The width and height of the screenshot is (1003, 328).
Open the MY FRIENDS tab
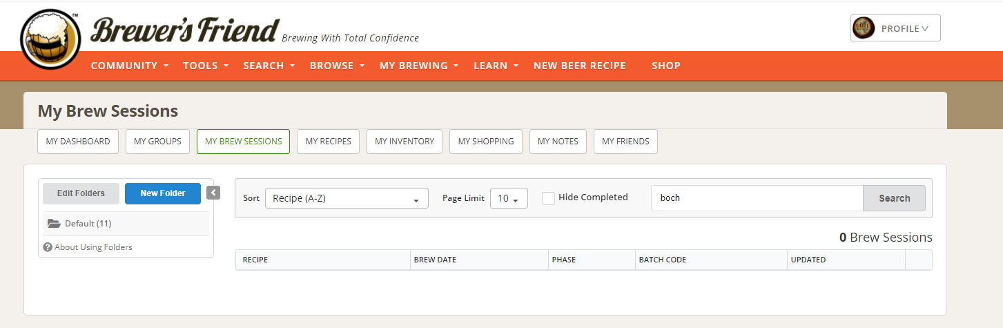[625, 141]
